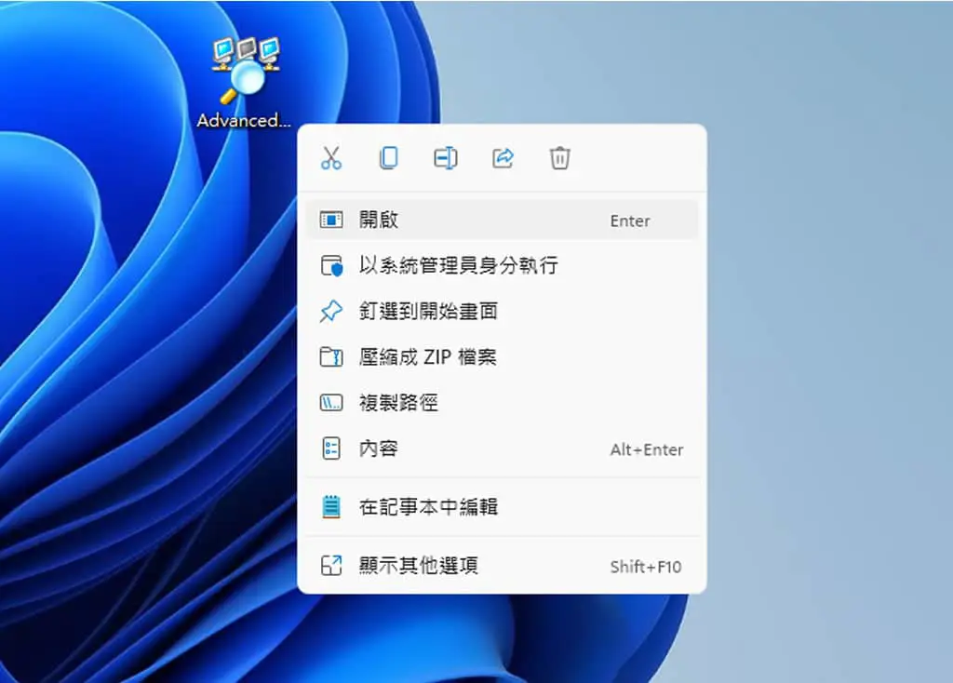Viewport: 953px width, 683px height.
Task: Click the Cut scissors icon
Action: pos(331,158)
